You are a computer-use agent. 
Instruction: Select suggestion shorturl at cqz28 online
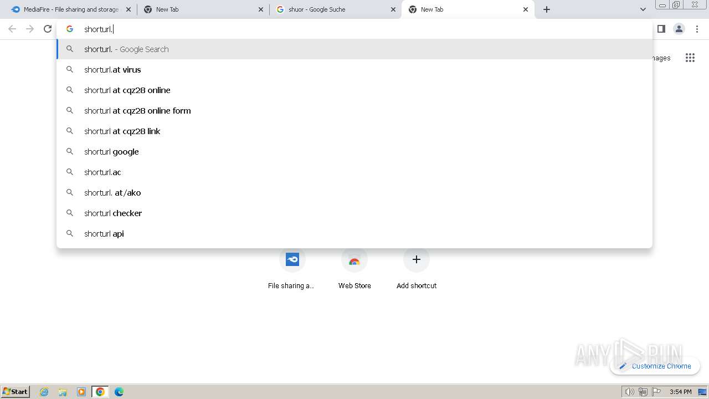[354, 90]
